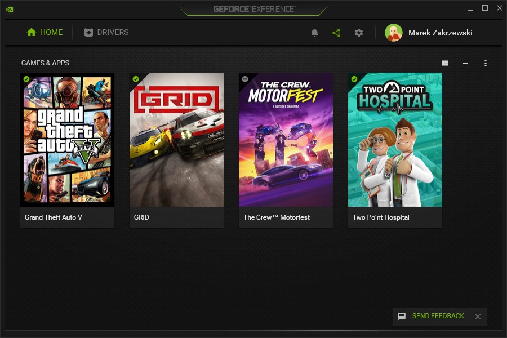This screenshot has width=507, height=338.
Task: Click not-optimized badge on The Crew Motorfest
Action: (245, 79)
